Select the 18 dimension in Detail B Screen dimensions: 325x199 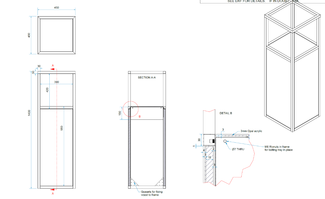(x=210, y=157)
